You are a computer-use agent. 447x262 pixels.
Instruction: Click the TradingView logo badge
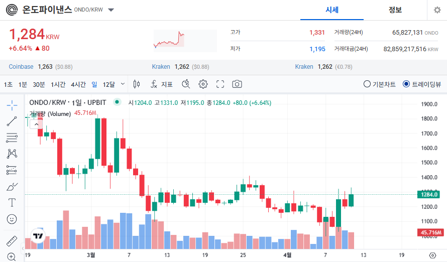coord(38,236)
